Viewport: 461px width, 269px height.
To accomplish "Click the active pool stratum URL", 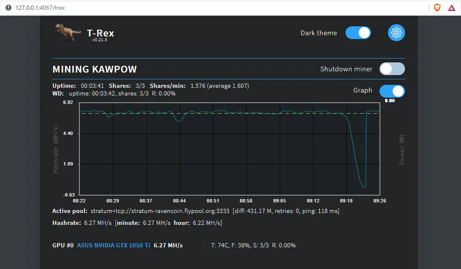I will point(160,211).
